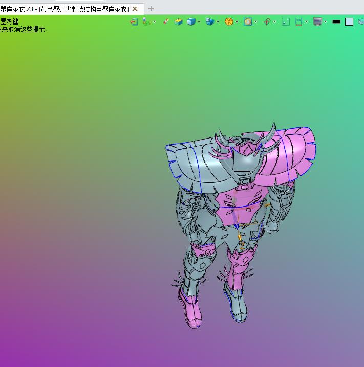
Task: Click the exit-part red arrow icon
Action: pyautogui.click(x=134, y=22)
